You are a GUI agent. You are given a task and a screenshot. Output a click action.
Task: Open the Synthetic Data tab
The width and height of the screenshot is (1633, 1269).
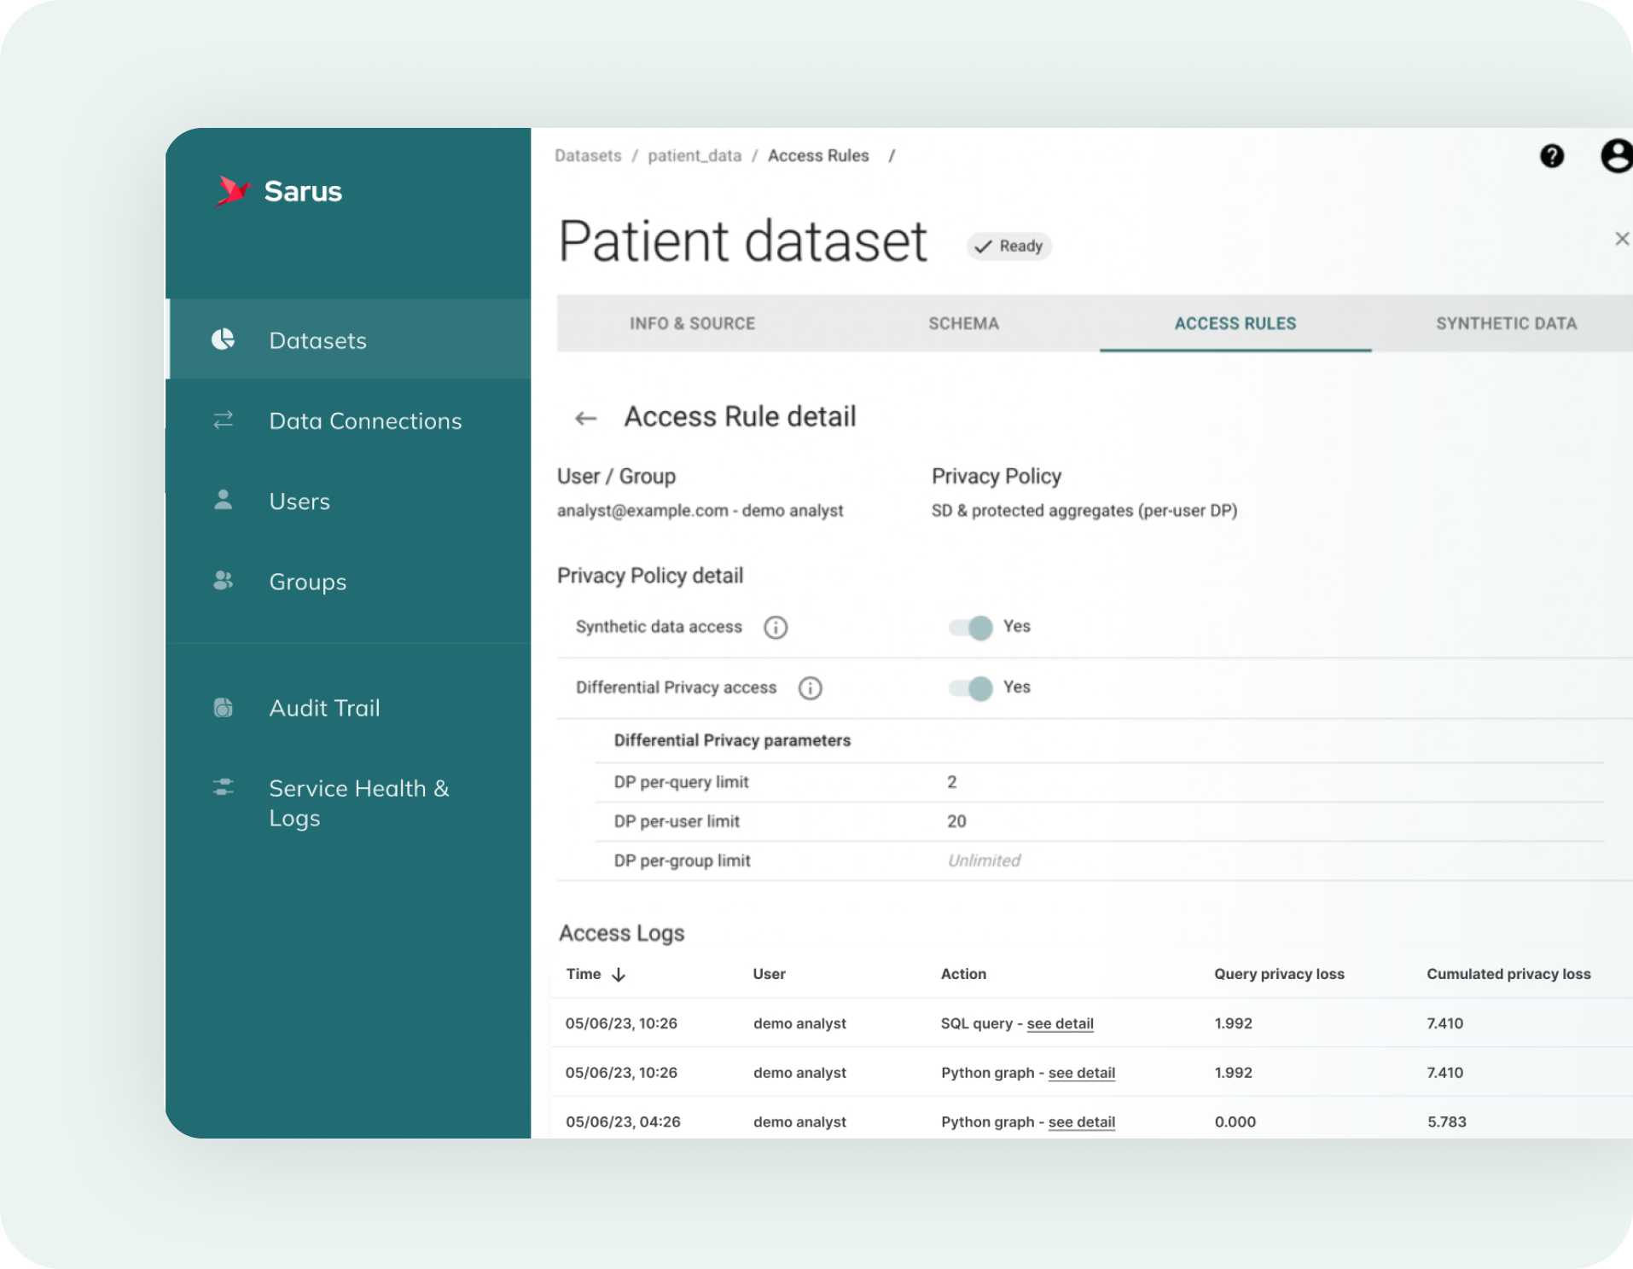pos(1506,323)
